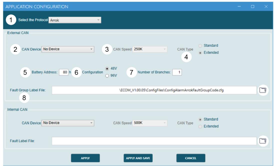Click the APPLY AND SAVE button
Image resolution: width=274 pixels, height=166 pixels.
point(138,158)
